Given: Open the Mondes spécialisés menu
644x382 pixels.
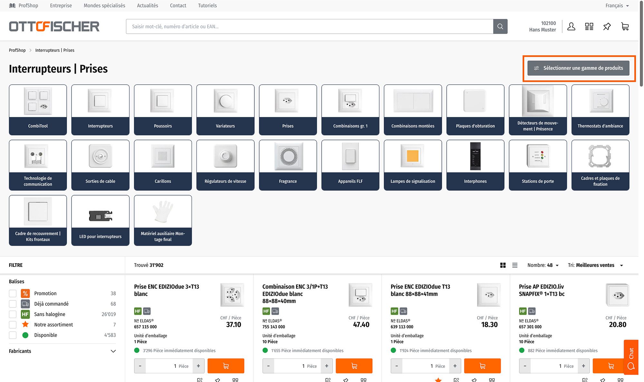Looking at the screenshot, I should [x=104, y=5].
